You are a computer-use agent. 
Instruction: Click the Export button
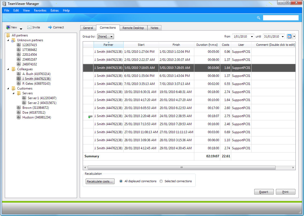click(264, 192)
